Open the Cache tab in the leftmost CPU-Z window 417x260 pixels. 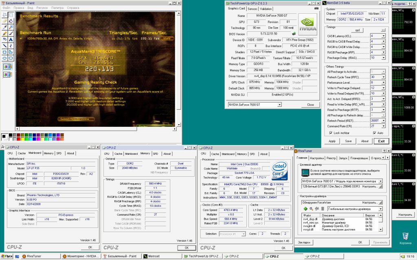tap(22, 153)
